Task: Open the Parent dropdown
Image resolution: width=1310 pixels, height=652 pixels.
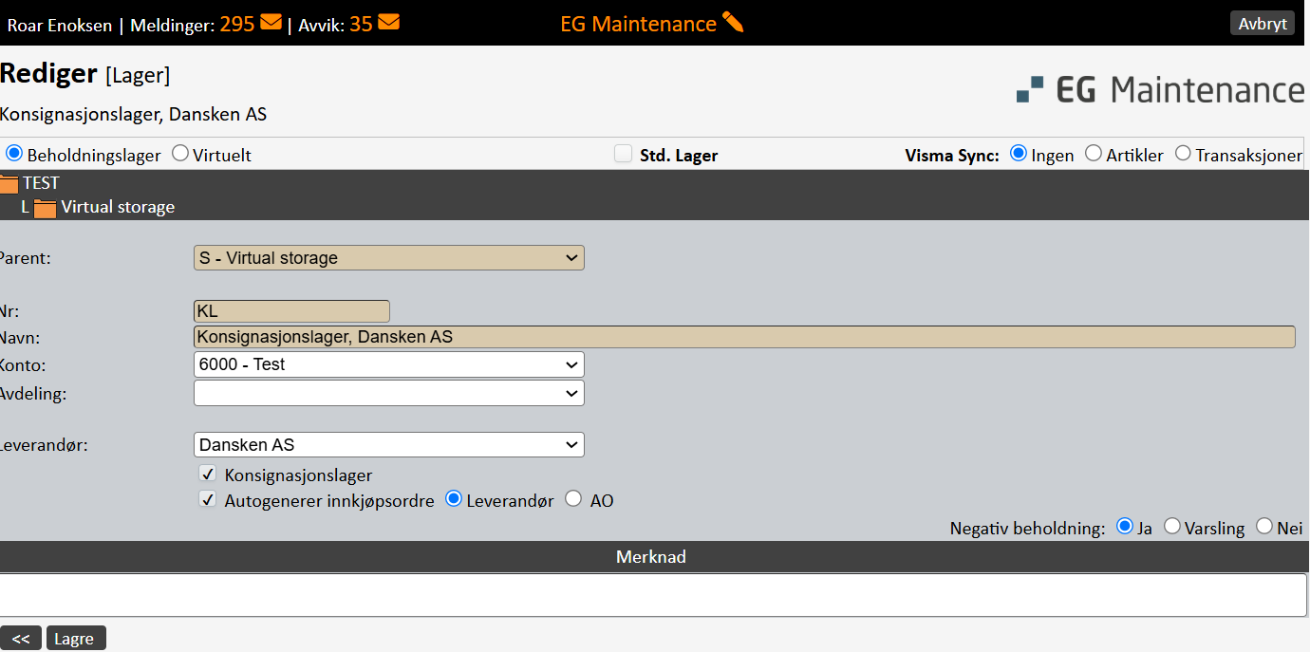Action: coord(388,258)
